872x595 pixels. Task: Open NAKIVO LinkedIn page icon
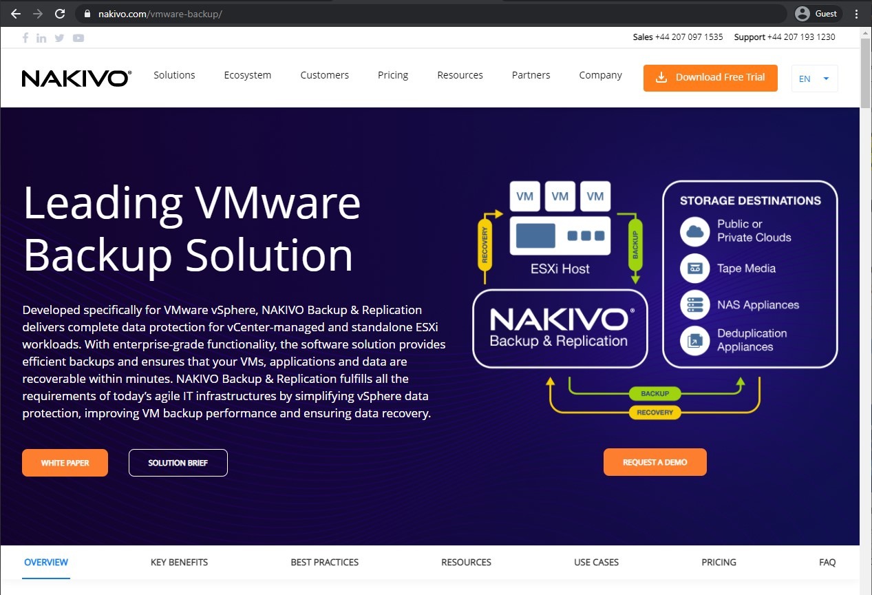(42, 38)
